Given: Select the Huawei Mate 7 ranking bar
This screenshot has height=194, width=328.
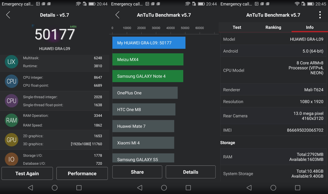Looking at the screenshot, I should [x=143, y=126].
